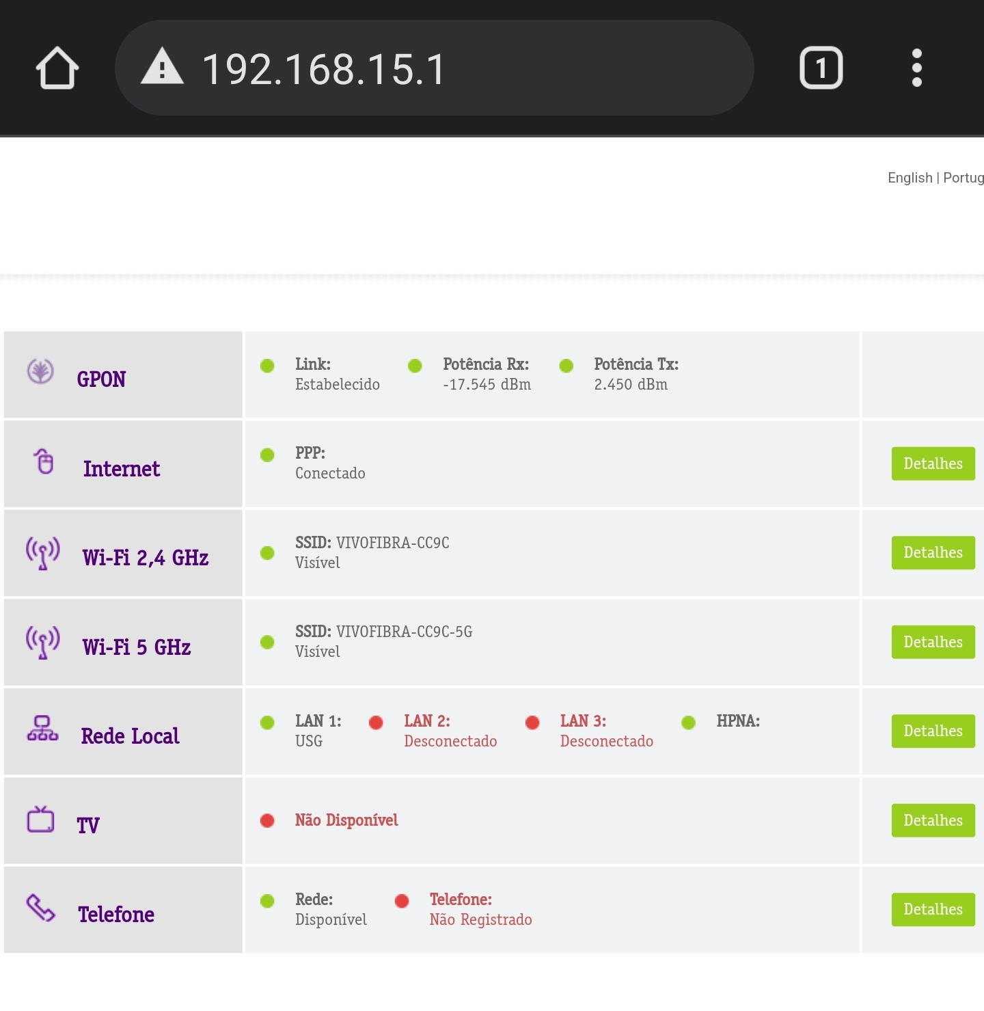Click the green Potência Rx status dot
This screenshot has width=984, height=1011.
pyautogui.click(x=415, y=366)
